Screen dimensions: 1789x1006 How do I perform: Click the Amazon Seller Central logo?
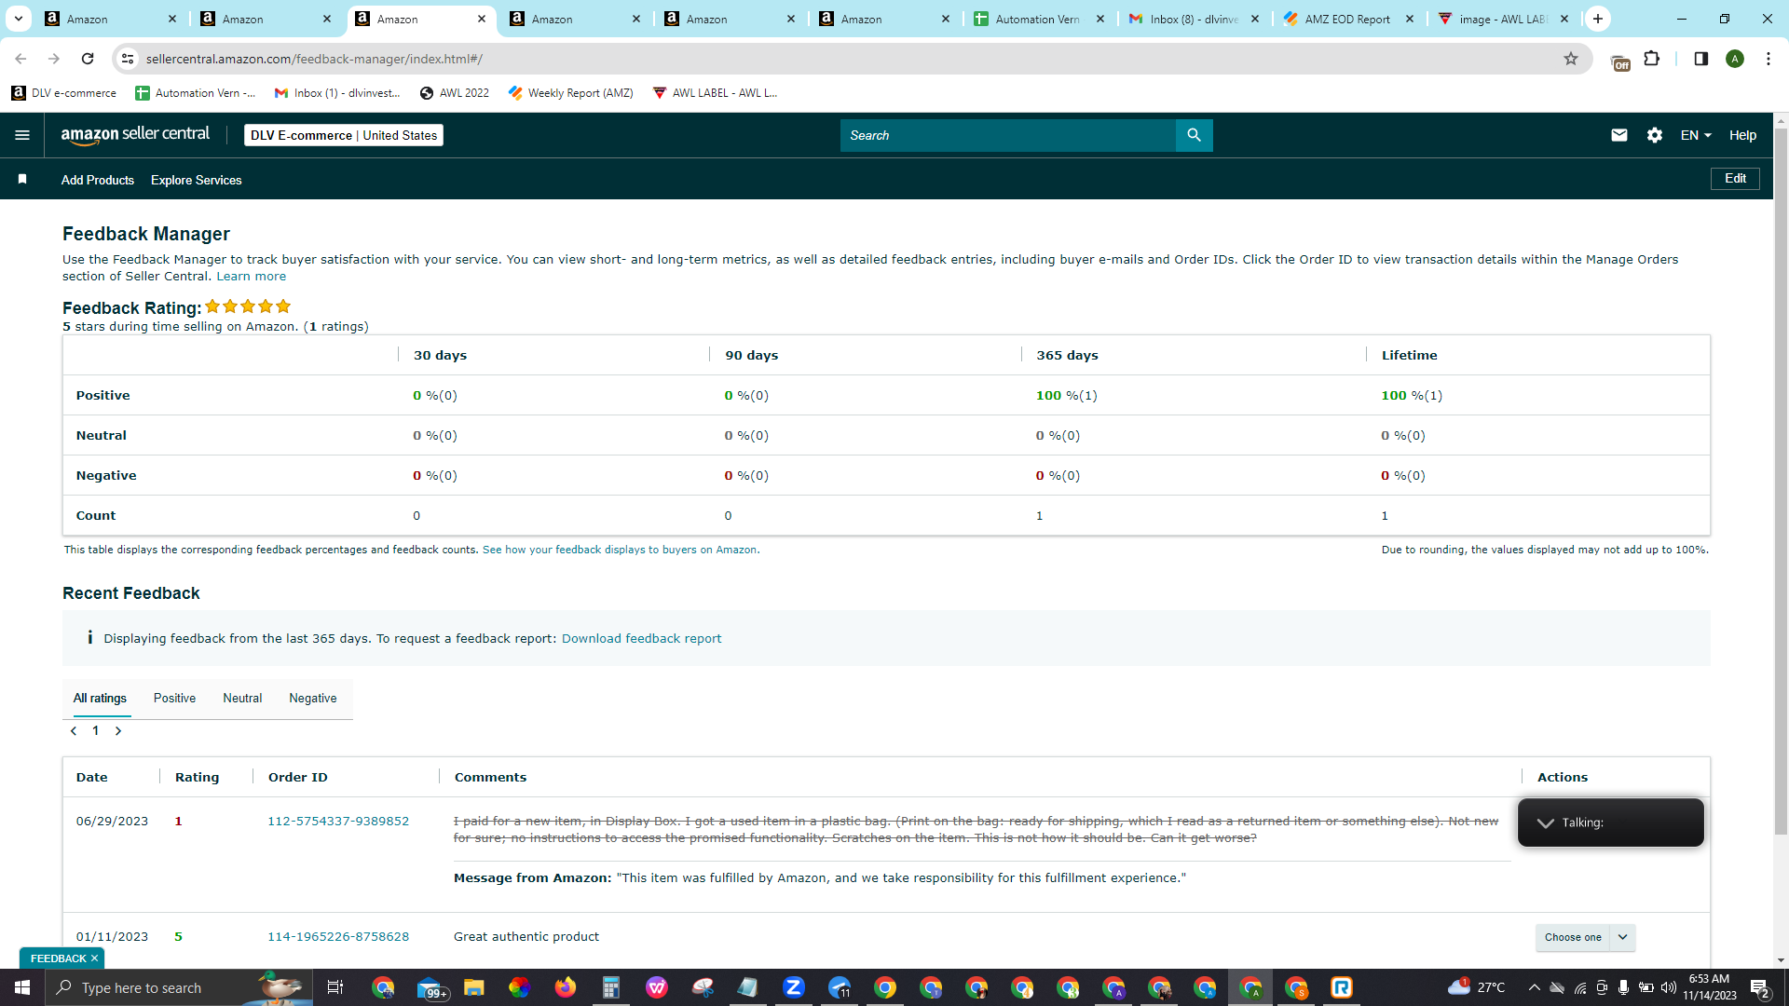click(x=136, y=135)
